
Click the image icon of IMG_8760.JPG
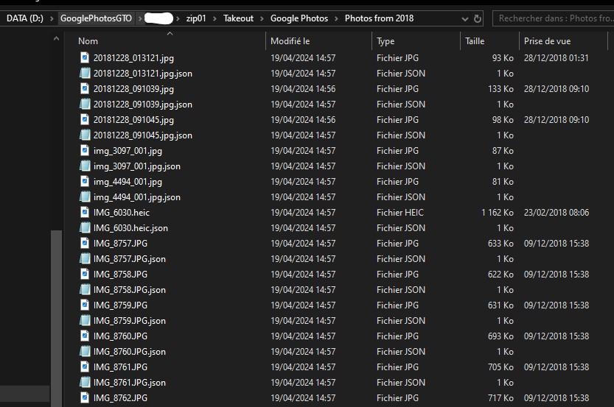pyautogui.click(x=85, y=336)
